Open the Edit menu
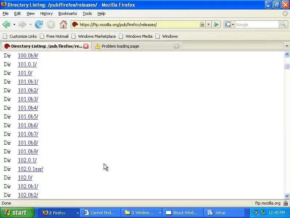 point(17,13)
